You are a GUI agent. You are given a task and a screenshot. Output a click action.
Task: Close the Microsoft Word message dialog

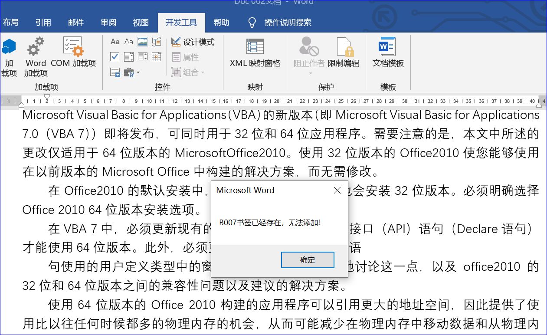(337, 190)
